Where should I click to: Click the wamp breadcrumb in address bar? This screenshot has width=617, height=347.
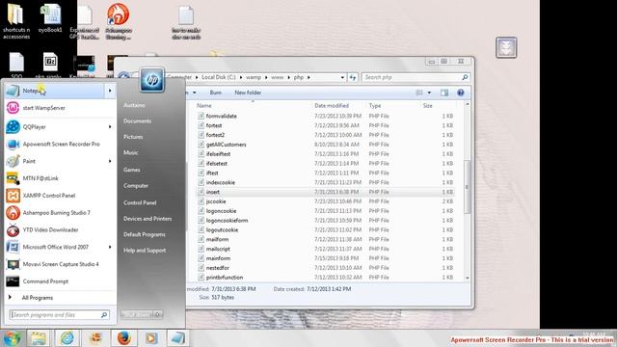tap(254, 77)
